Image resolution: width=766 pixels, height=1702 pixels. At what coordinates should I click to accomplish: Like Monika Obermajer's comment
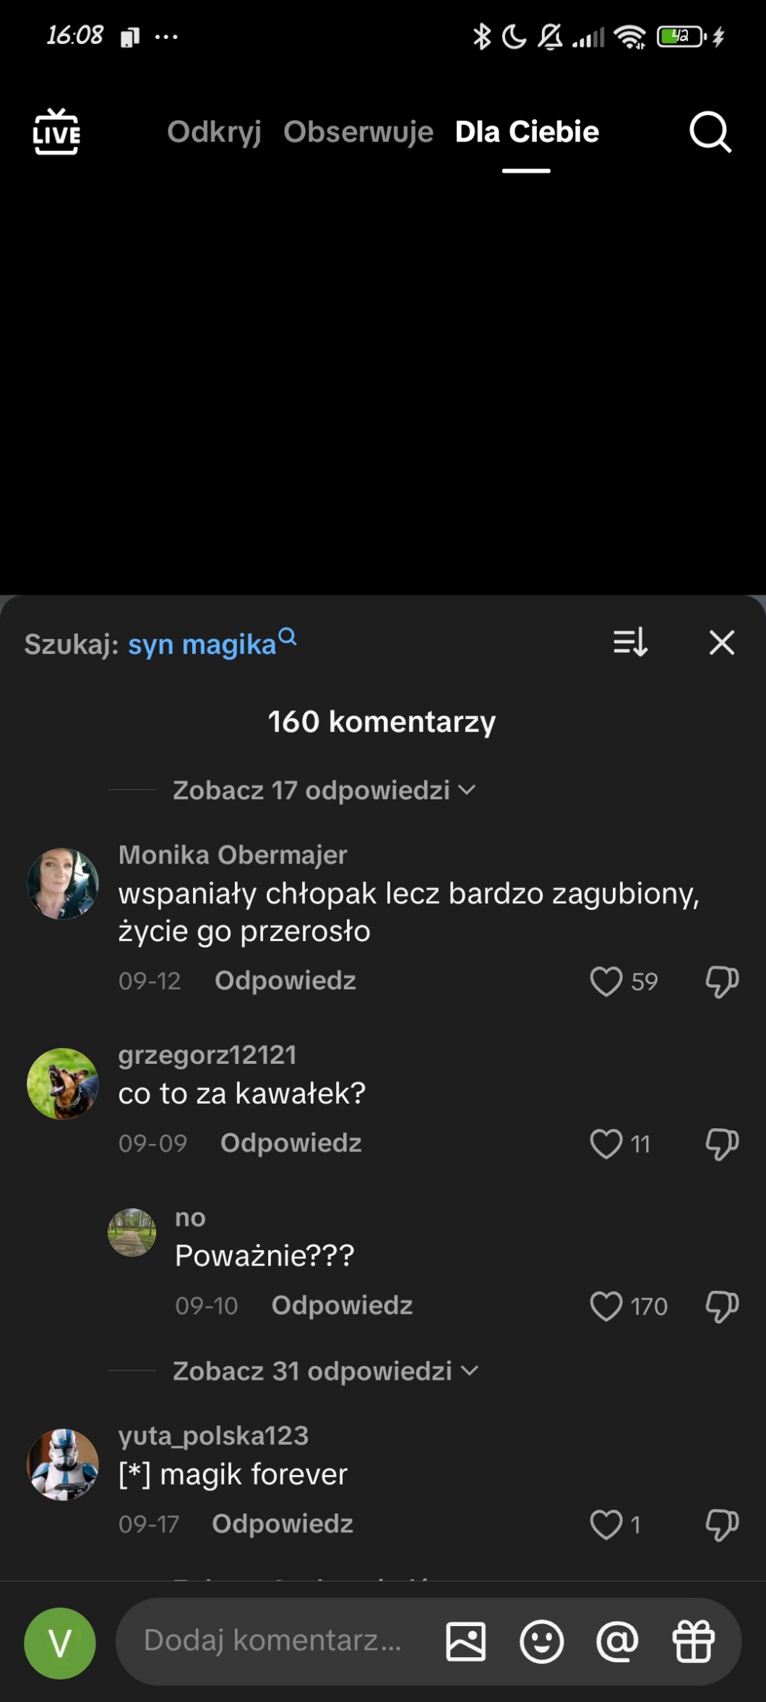click(606, 981)
